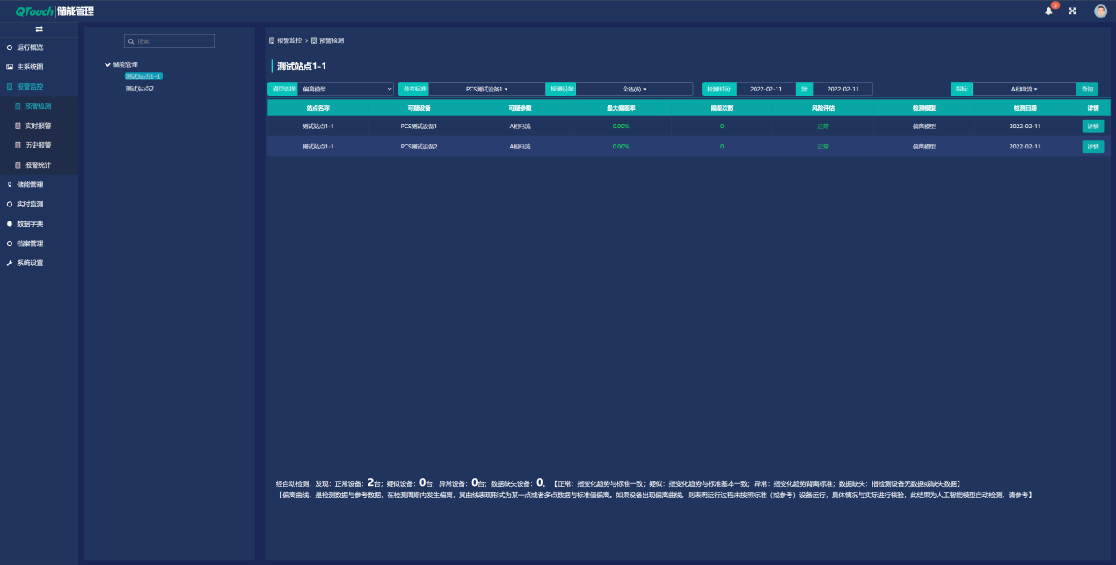Click the wrench icon for 系统设置
Viewport: 1116px width, 565px height.
coord(10,263)
